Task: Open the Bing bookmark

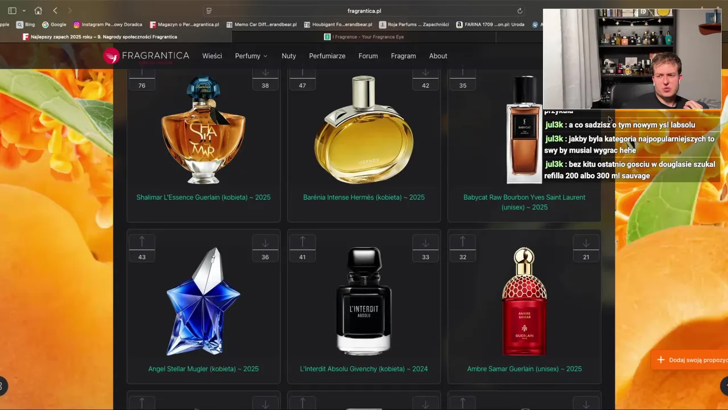Action: pyautogui.click(x=26, y=24)
